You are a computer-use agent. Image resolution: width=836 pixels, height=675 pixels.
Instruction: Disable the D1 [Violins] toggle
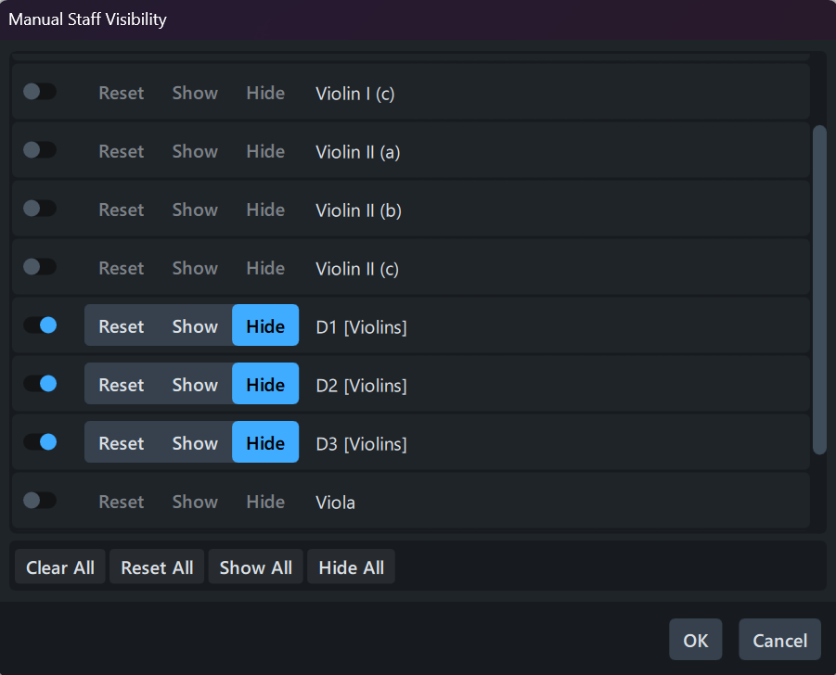coord(40,325)
